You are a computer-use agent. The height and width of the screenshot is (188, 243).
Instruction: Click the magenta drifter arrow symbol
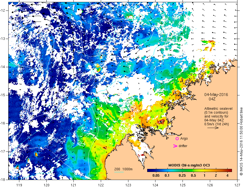pos(175,146)
